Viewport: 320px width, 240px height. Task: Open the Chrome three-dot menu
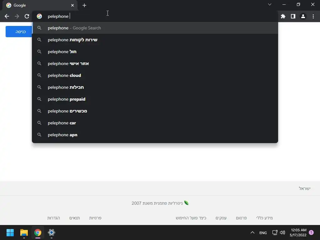pos(313,16)
